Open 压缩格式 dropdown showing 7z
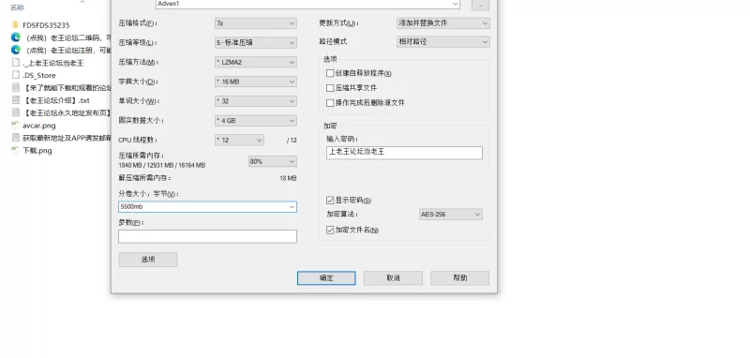 pos(255,22)
